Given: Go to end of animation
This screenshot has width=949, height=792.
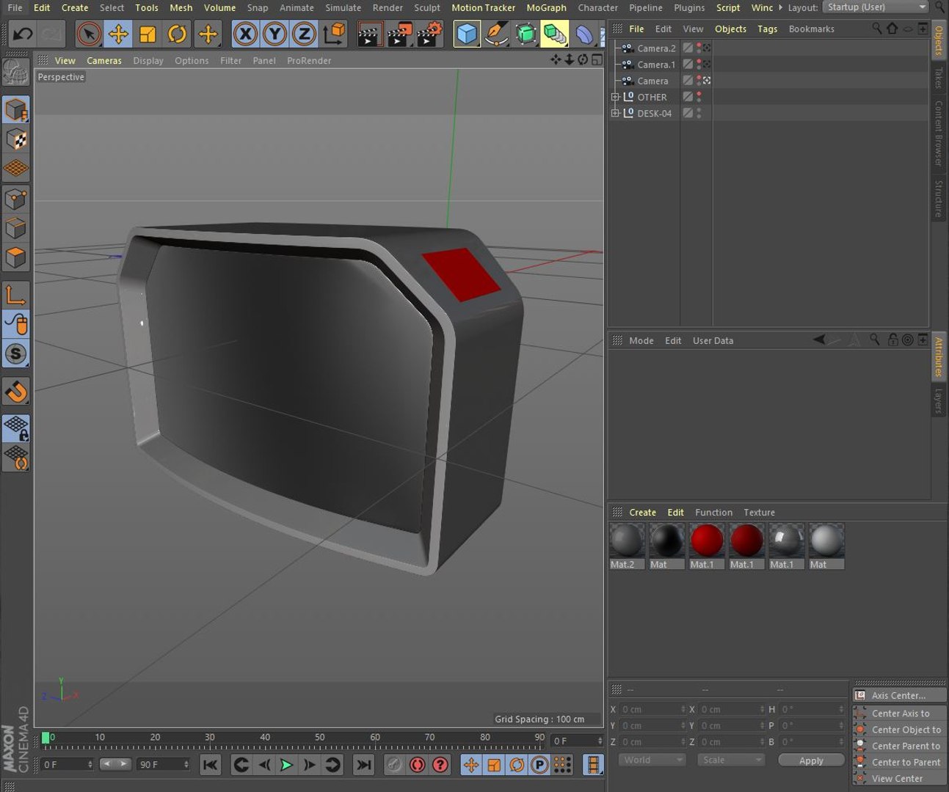Looking at the screenshot, I should pyautogui.click(x=363, y=765).
